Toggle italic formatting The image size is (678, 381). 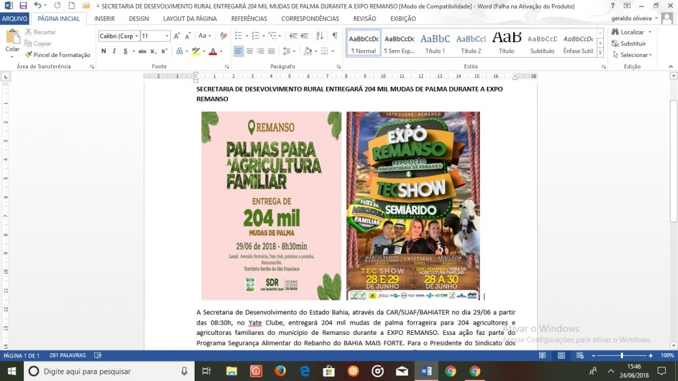click(115, 51)
